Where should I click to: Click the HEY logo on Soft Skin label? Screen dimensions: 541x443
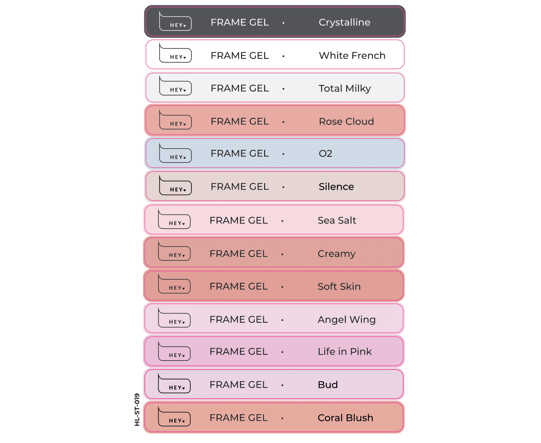[174, 285]
